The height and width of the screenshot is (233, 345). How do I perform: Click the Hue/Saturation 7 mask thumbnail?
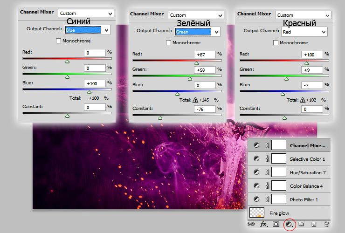point(279,172)
